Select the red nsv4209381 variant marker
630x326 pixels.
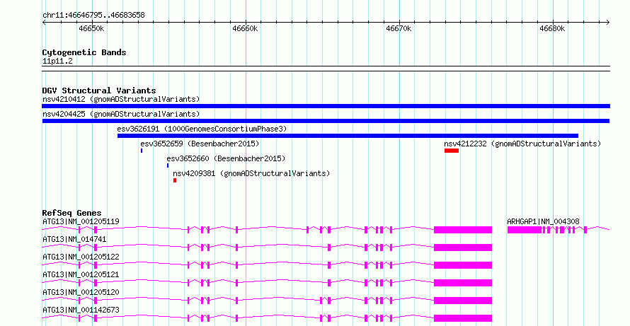(175, 180)
